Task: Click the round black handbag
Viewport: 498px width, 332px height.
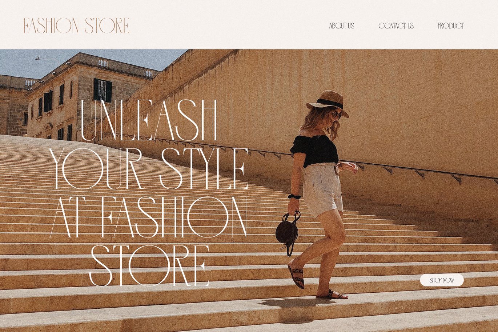Action: 287,233
